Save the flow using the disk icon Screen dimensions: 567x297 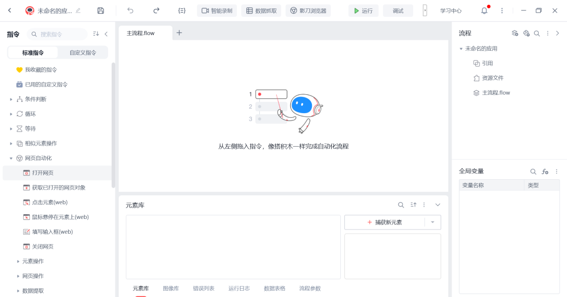click(x=100, y=10)
